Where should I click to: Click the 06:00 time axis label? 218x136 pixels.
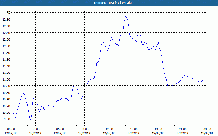(x=60, y=129)
